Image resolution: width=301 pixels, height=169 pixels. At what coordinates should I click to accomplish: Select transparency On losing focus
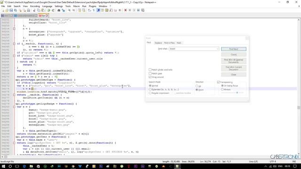point(222,85)
